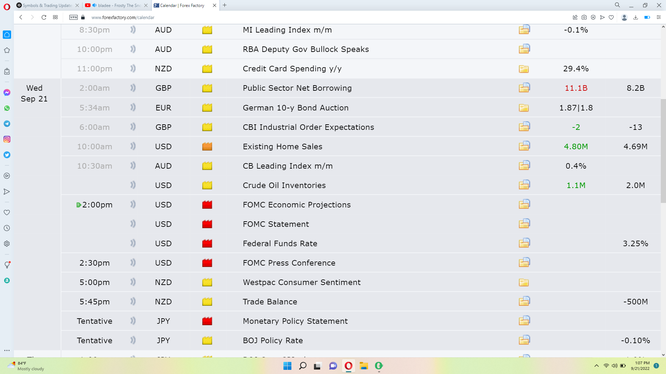The height and width of the screenshot is (374, 666).
Task: Open Instagram in Opera sidebar
Action: 7,139
